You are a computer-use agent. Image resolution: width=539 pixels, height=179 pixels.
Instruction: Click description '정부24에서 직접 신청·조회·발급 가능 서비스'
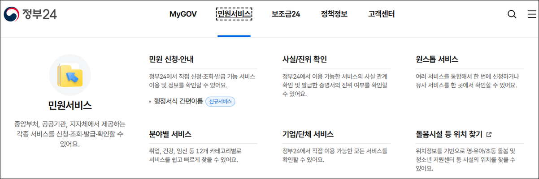coord(202,80)
